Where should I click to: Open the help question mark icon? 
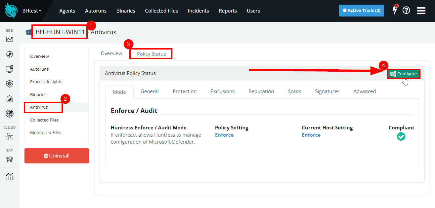(406, 10)
